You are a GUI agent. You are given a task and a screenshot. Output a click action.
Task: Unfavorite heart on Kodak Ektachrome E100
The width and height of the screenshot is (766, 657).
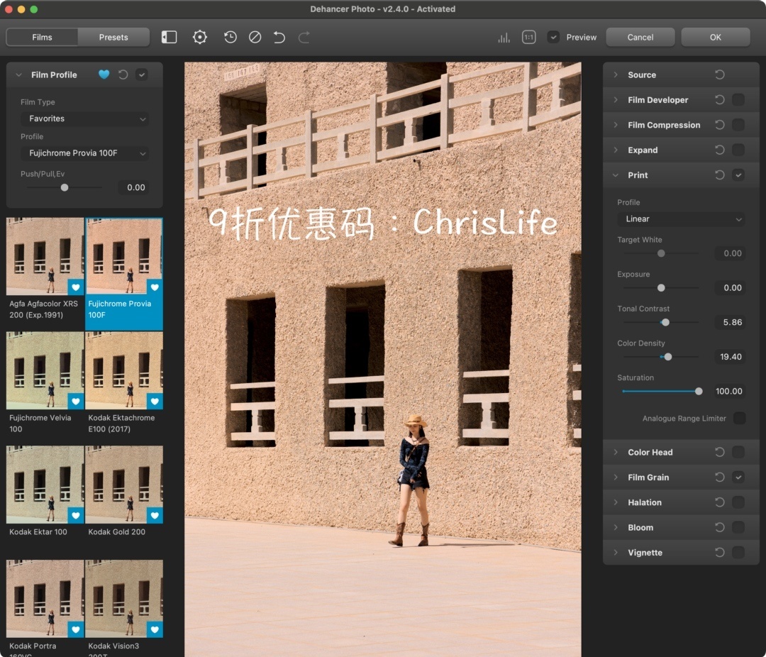155,402
